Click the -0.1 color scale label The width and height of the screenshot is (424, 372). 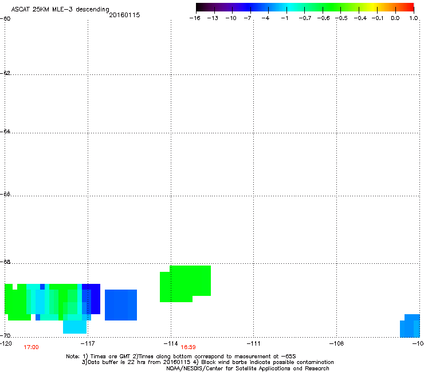pos(378,18)
